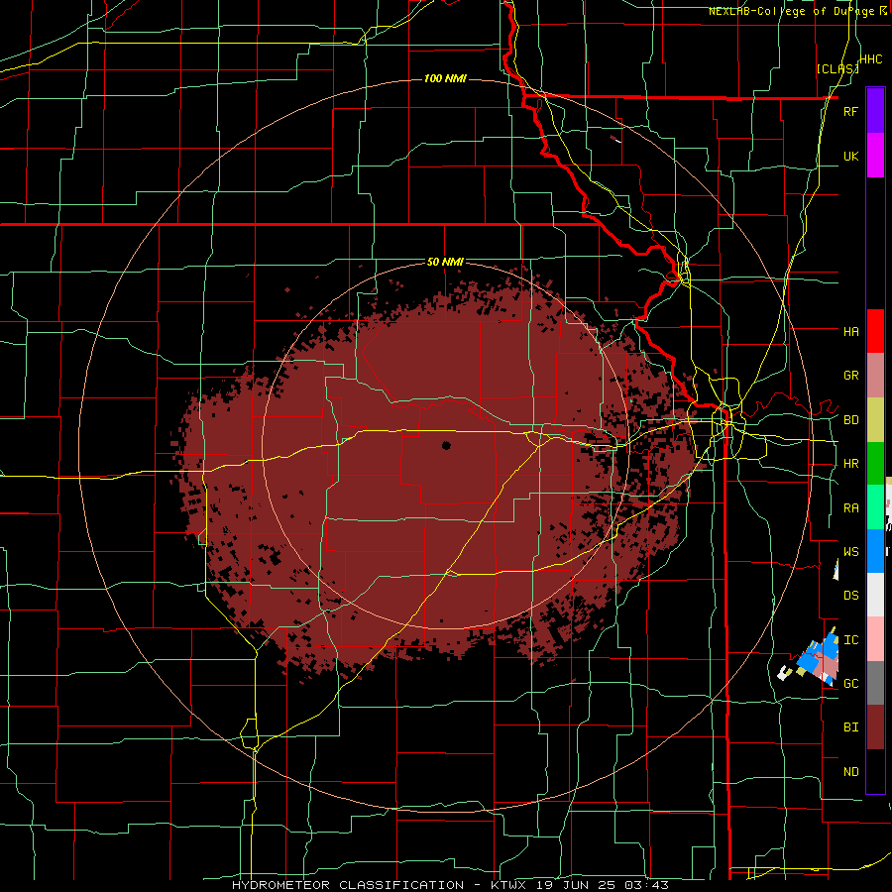Click the RF legend label

(850, 111)
